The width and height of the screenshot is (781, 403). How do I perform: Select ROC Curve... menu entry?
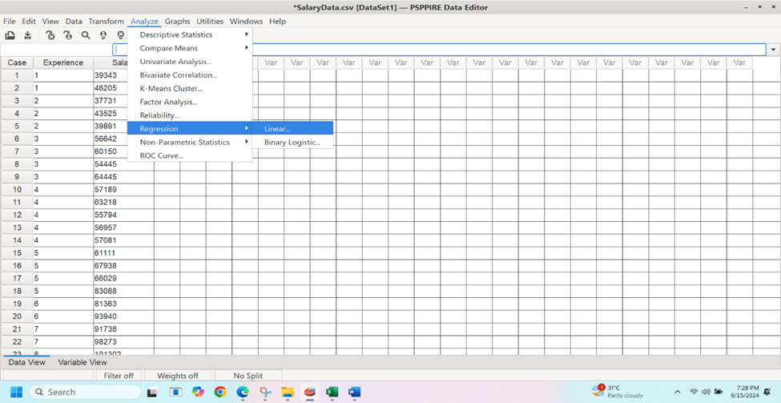(x=190, y=155)
